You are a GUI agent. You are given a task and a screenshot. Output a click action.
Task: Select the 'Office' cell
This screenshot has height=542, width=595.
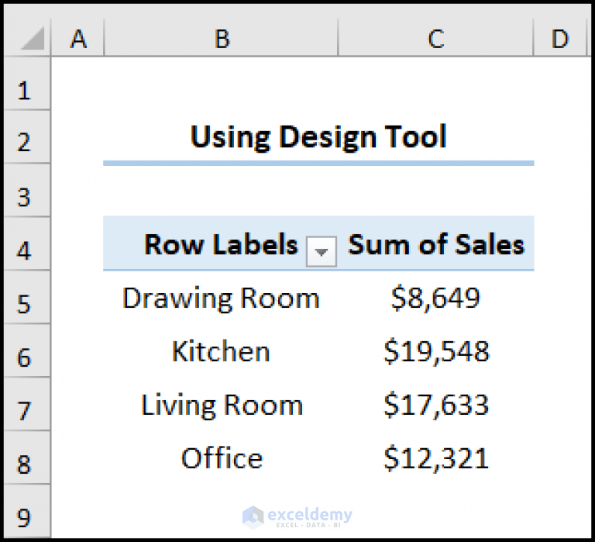221,457
